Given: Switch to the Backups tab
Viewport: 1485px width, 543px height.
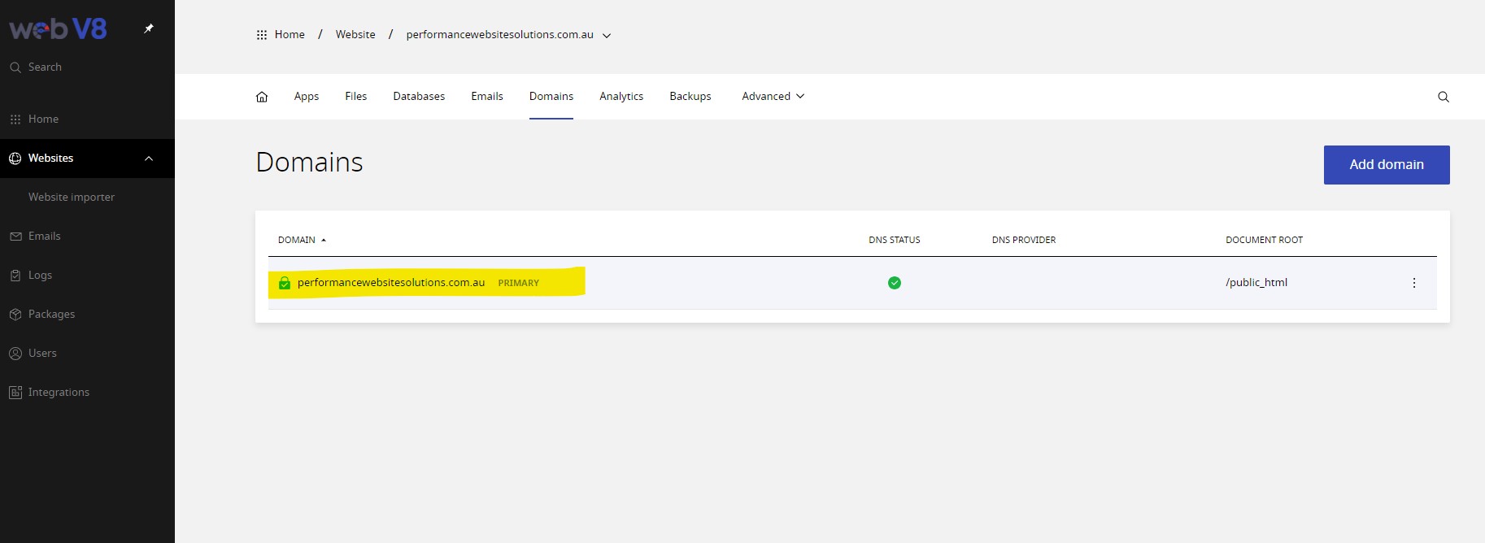Looking at the screenshot, I should click(690, 96).
